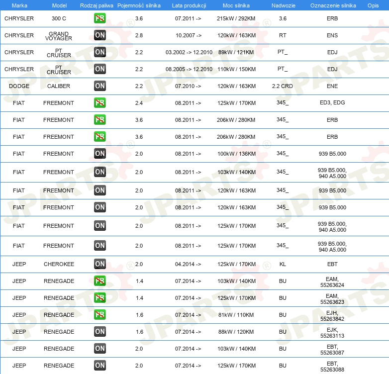Click ON icon for Renegade 1.6 88kW
The height and width of the screenshot is (374, 389).
(x=99, y=332)
